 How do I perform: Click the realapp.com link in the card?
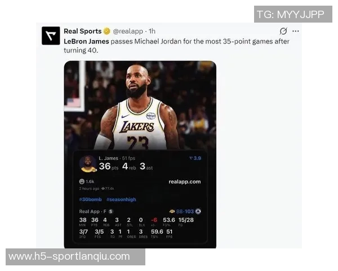[185, 182]
